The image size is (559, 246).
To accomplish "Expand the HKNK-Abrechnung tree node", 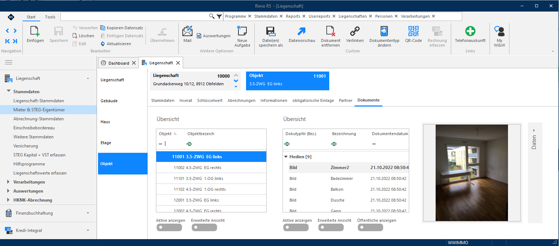I will point(9,200).
